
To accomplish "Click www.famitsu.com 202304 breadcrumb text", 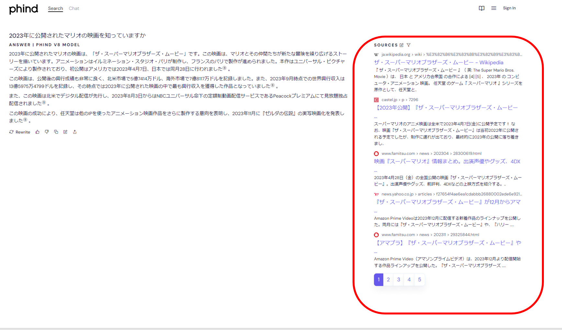I will click(x=432, y=154).
